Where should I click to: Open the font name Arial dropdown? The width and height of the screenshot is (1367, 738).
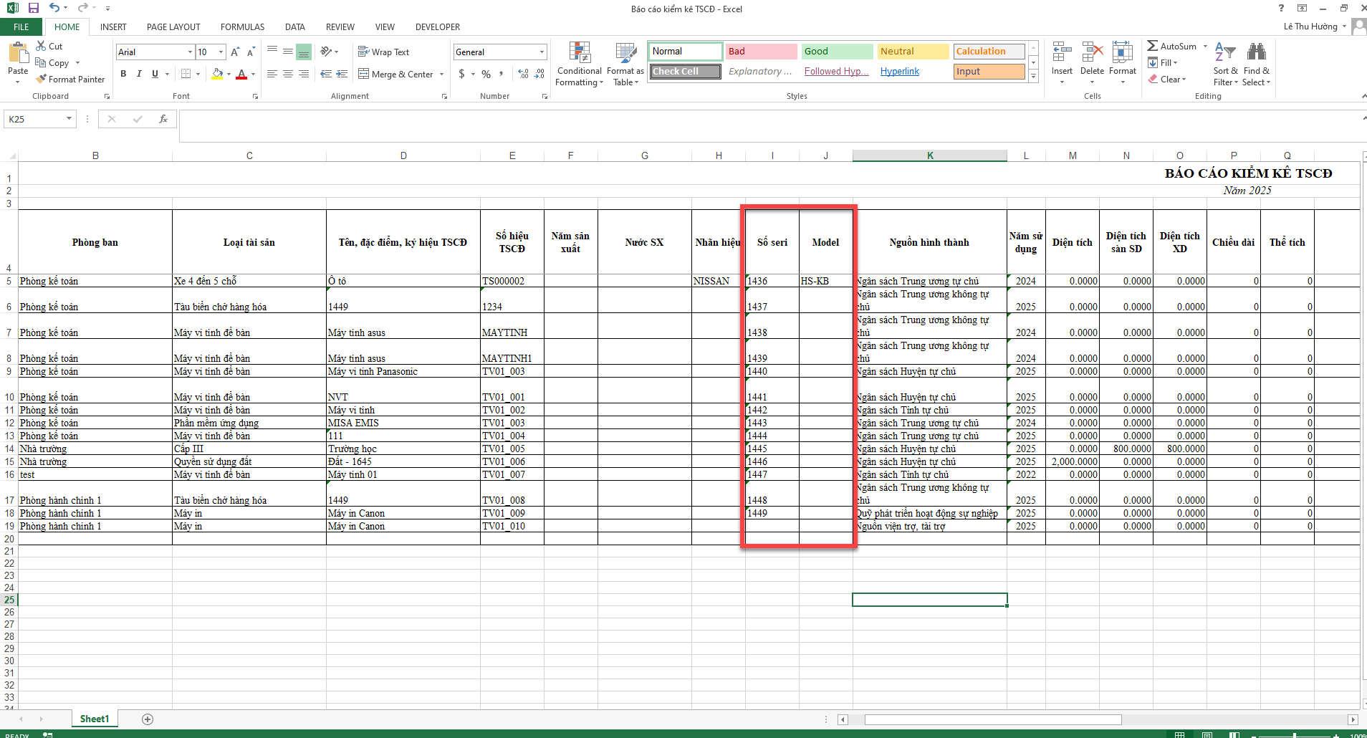pyautogui.click(x=190, y=52)
